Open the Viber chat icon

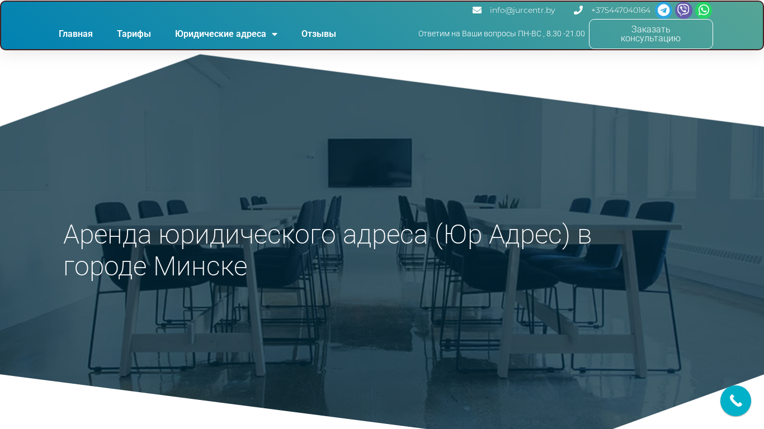[683, 10]
